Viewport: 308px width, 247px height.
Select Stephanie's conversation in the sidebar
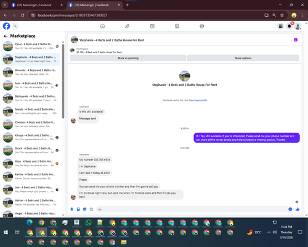(x=31, y=59)
